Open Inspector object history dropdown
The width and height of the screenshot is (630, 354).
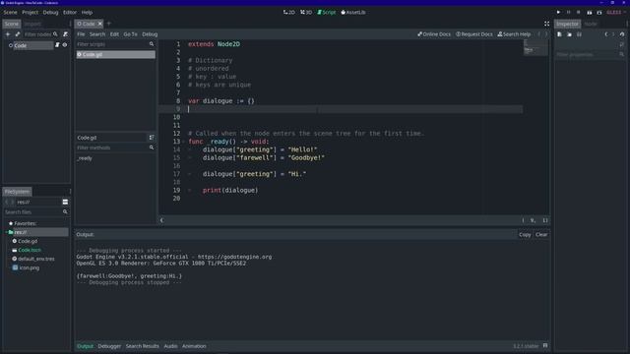(622, 34)
